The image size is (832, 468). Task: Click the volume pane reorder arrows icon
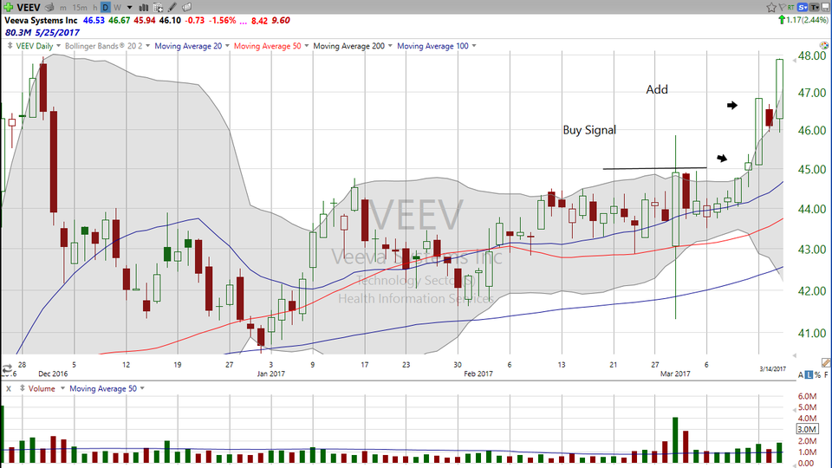tap(23, 388)
